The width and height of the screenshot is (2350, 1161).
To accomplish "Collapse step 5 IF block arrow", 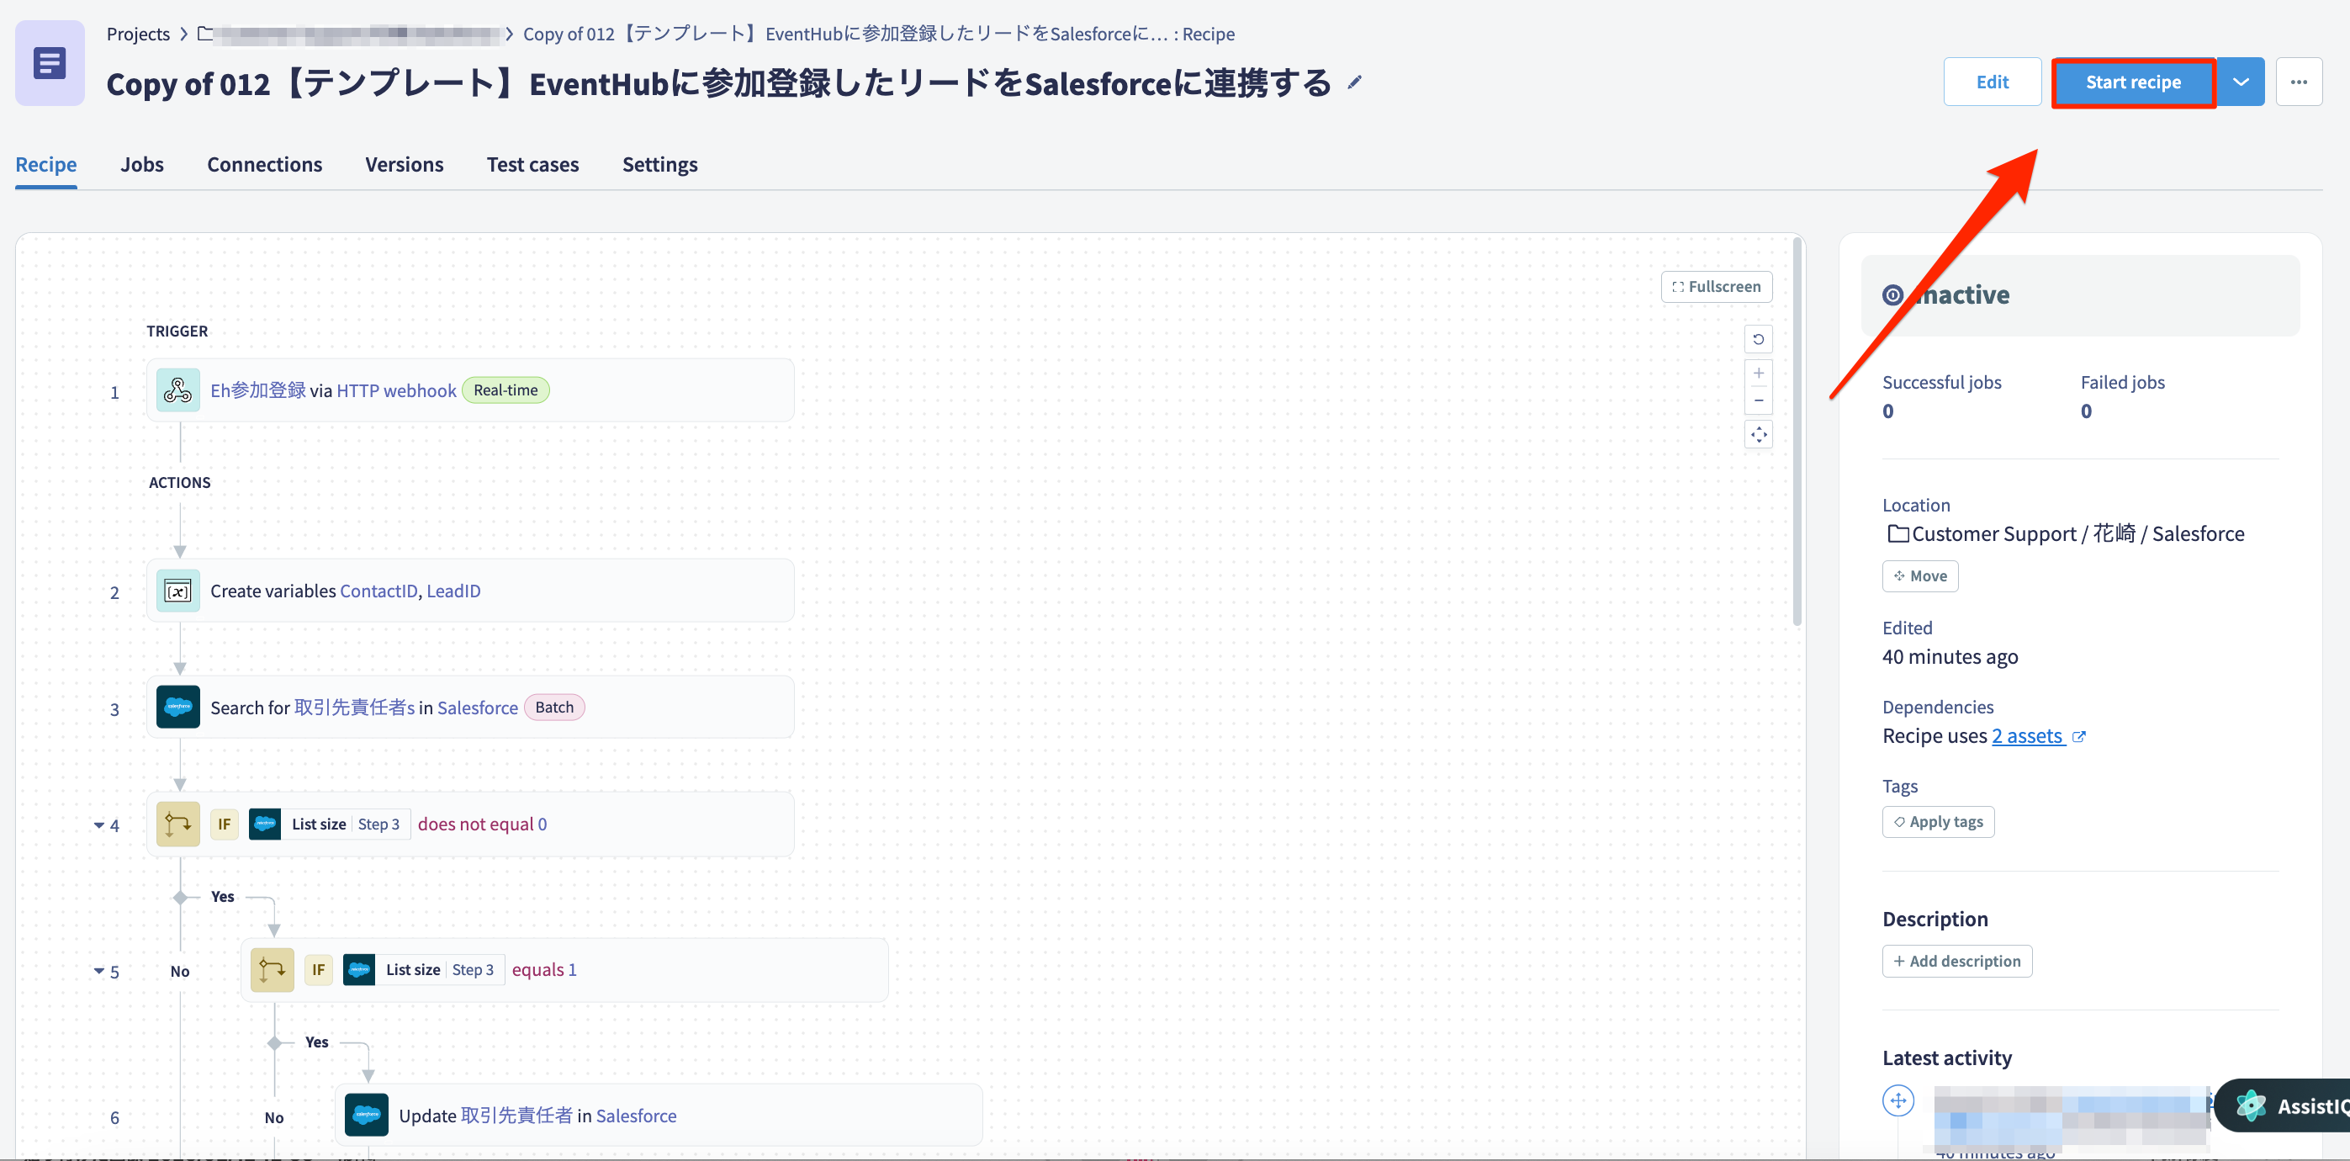I will [x=98, y=971].
